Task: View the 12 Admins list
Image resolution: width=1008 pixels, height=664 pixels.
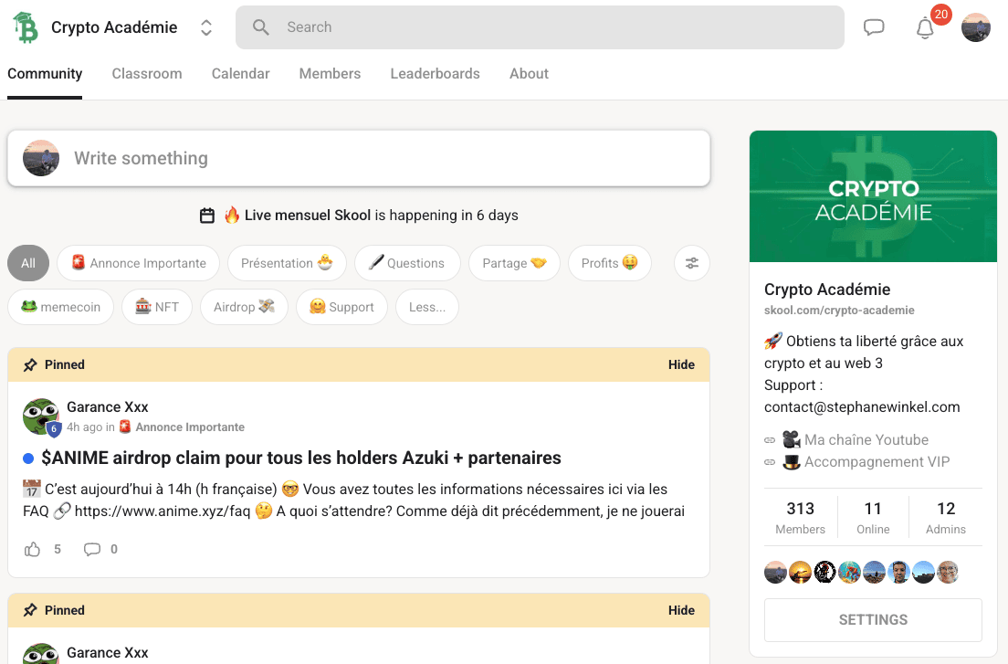Action: [x=946, y=517]
